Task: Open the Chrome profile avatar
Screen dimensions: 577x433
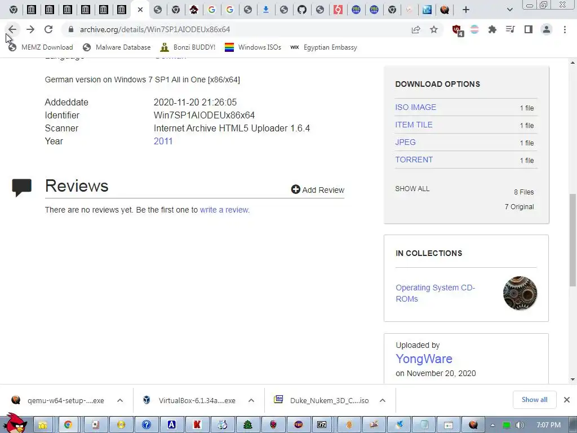Action: point(547,29)
